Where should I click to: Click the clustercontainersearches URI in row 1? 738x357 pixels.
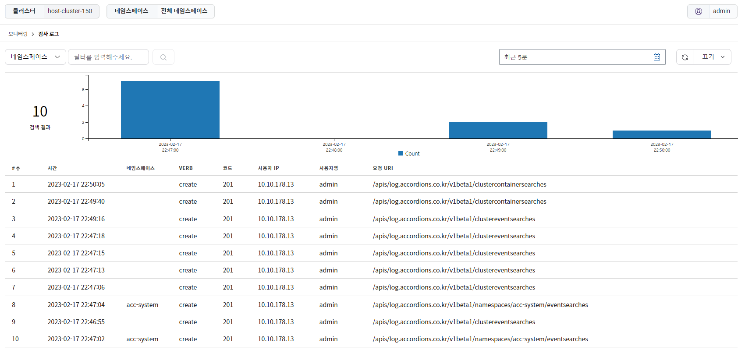[x=460, y=184]
